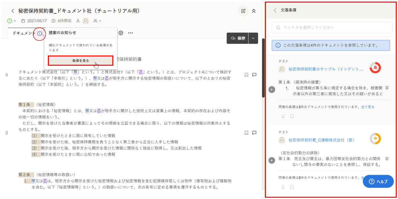Click the 条項を見る button
The image size is (398, 199).
[x=80, y=61]
